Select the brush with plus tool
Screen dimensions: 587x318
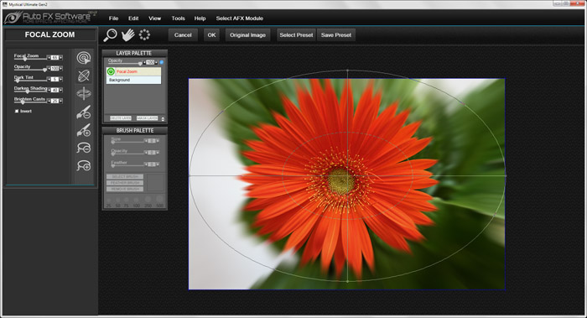pyautogui.click(x=84, y=130)
